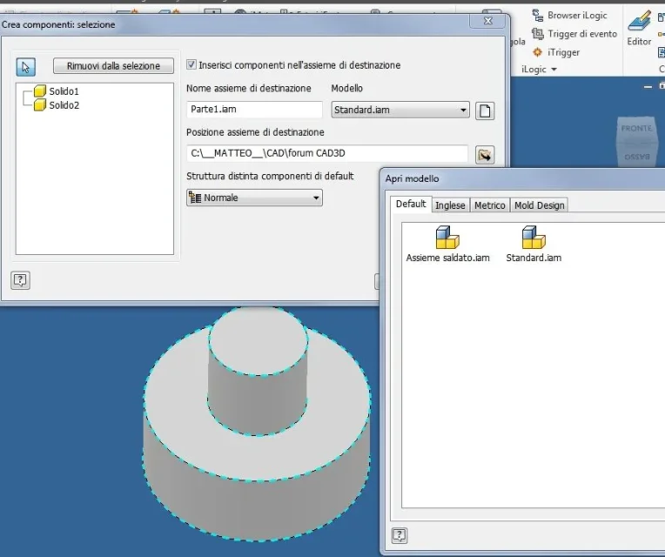Image resolution: width=665 pixels, height=557 pixels.
Task: Select Solido2 in the selection list
Action: [64, 105]
